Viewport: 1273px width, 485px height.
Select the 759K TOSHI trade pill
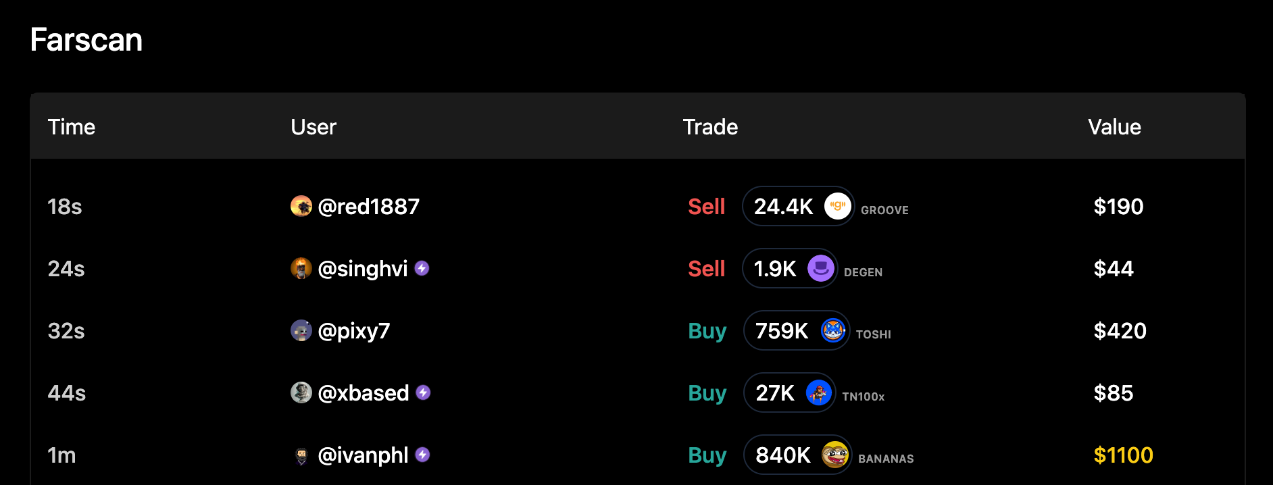796,330
